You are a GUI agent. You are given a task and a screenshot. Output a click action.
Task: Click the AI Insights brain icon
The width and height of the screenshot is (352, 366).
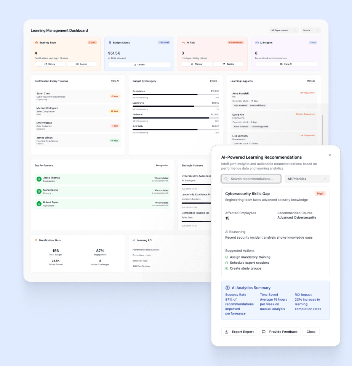pos(257,43)
